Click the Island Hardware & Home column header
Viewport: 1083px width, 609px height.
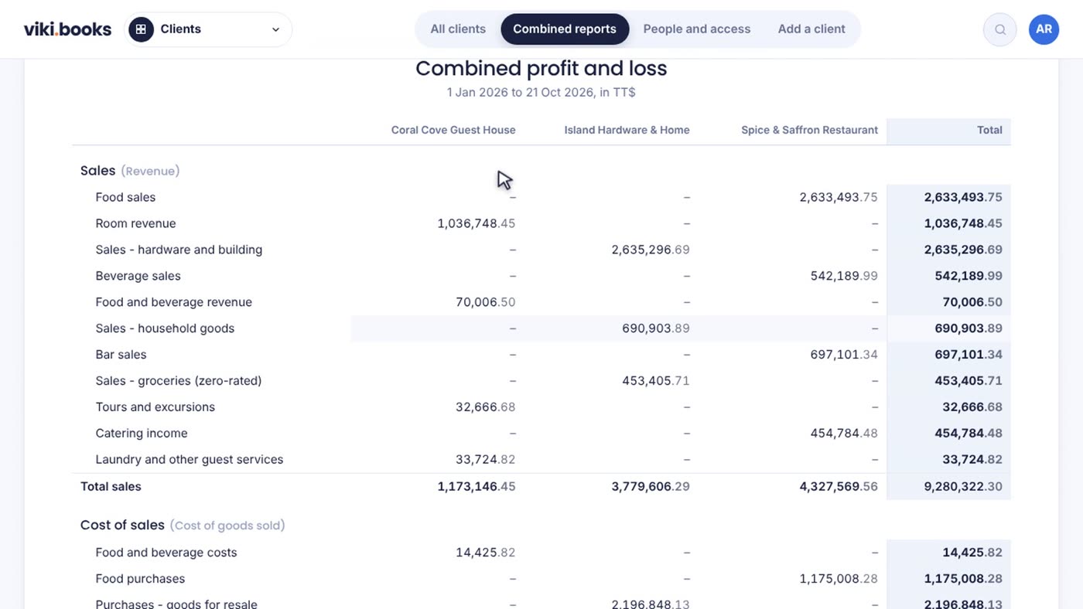tap(627, 130)
